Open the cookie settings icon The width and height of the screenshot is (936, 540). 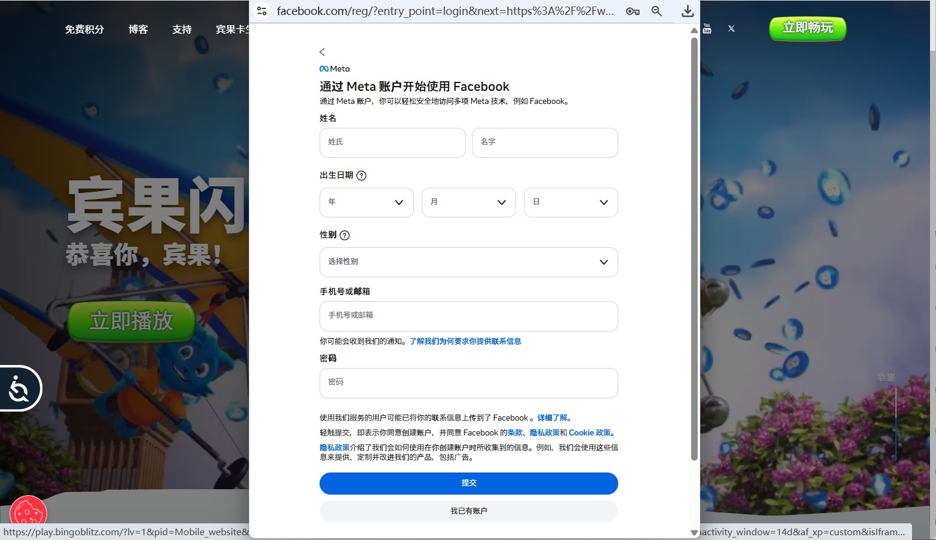(28, 513)
